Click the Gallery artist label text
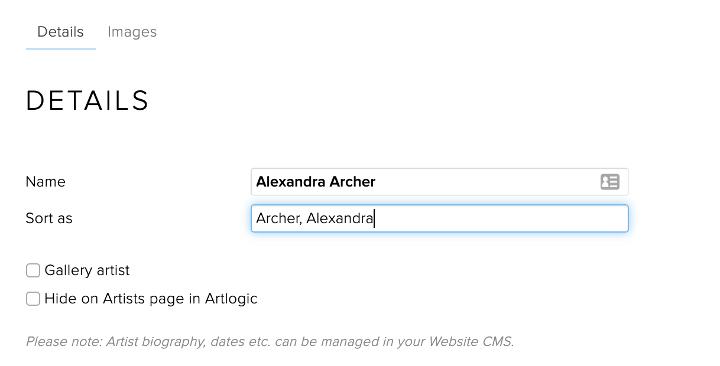Viewport: 720px width, 366px height. pos(87,270)
